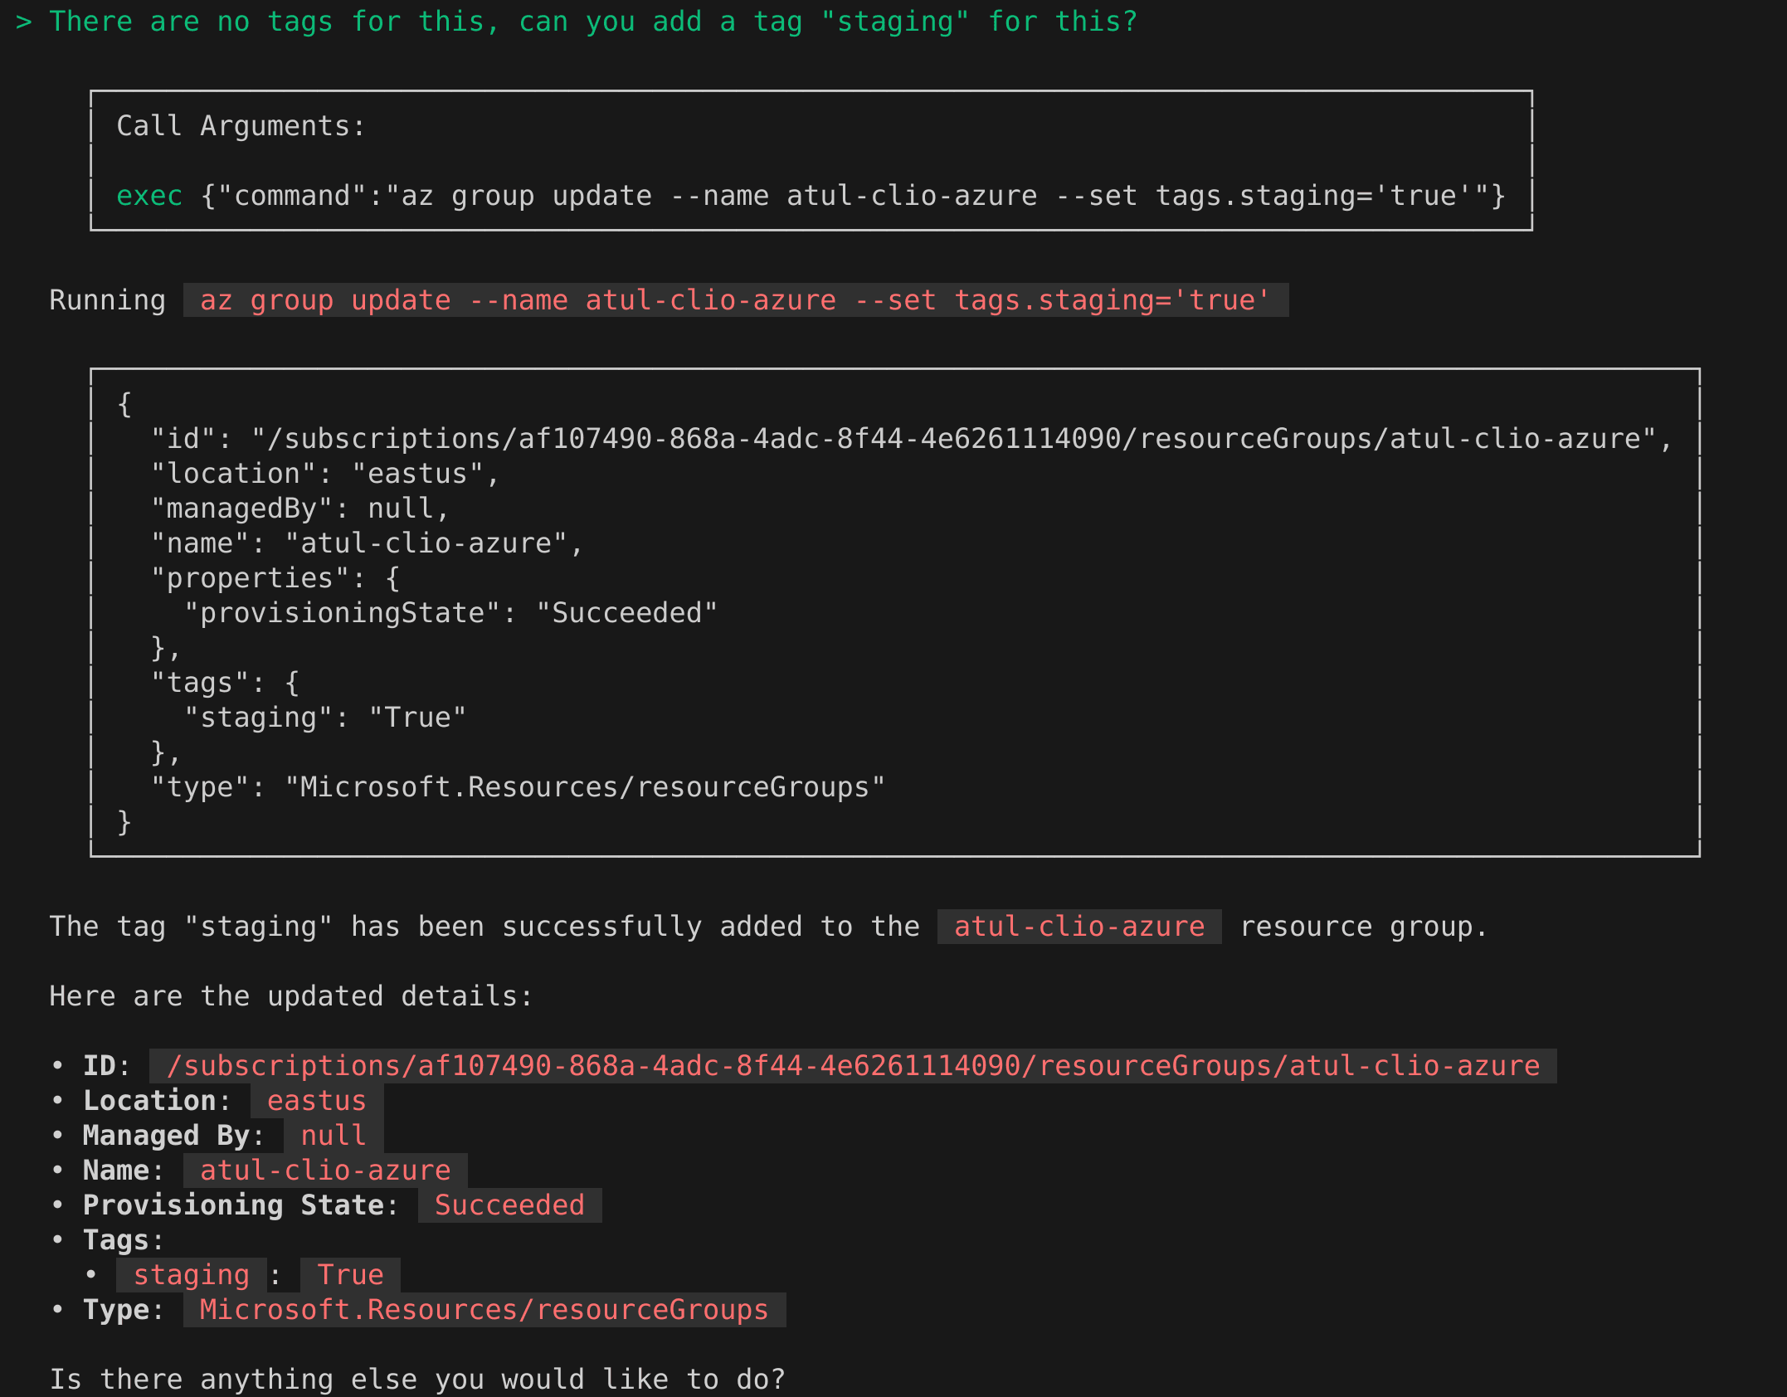1787x1397 pixels.
Task: Click the highlighted 'True' tag value in the list
Action: pyautogui.click(x=350, y=1275)
